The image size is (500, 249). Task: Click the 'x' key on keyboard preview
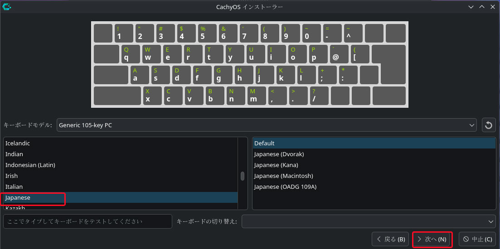tap(152, 96)
